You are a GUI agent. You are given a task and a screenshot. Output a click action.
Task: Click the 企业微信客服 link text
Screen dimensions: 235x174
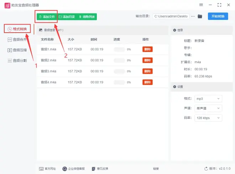point(77,169)
